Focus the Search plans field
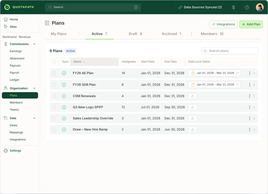The width and height of the screenshot is (268, 194). coord(230,51)
